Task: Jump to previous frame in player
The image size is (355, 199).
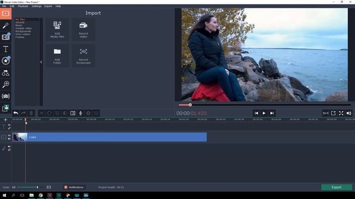Action: (x=256, y=113)
